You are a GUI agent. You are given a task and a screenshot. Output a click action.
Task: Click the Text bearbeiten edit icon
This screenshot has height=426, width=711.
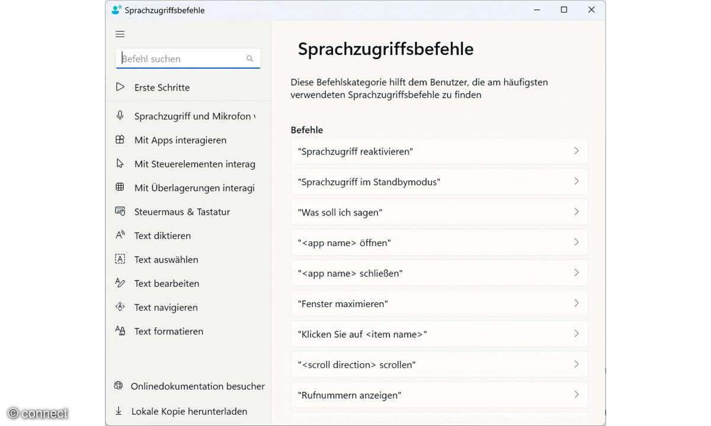[x=120, y=283]
